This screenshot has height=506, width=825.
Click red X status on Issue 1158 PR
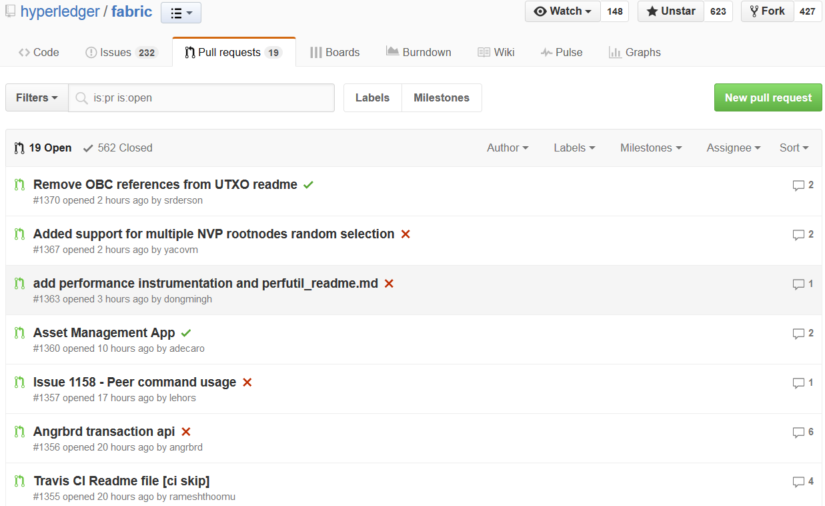click(x=247, y=383)
